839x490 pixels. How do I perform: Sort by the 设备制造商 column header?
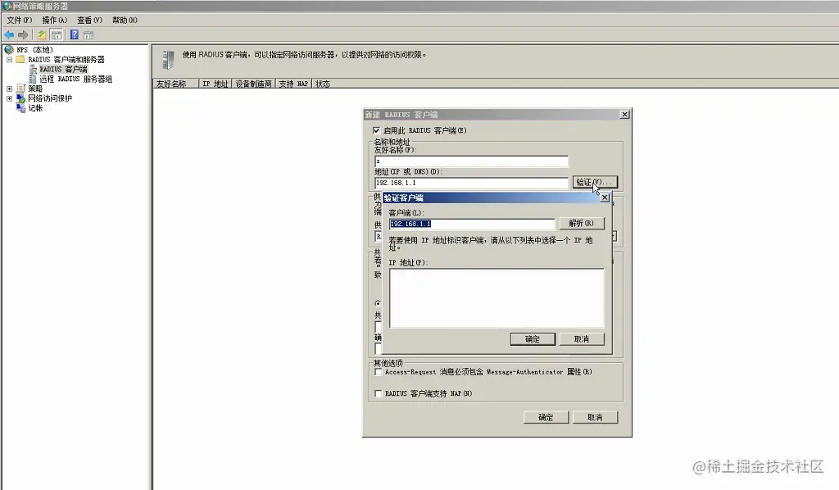(x=254, y=84)
